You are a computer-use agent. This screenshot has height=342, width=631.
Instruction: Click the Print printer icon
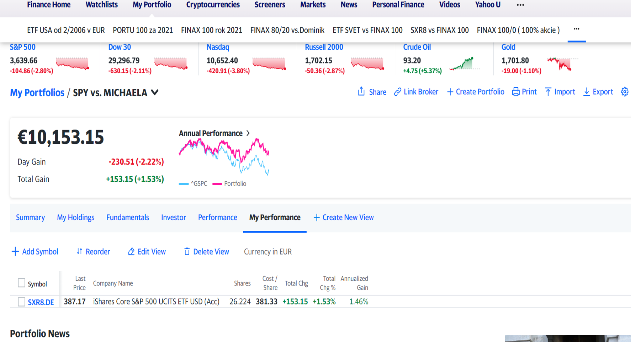pos(516,92)
